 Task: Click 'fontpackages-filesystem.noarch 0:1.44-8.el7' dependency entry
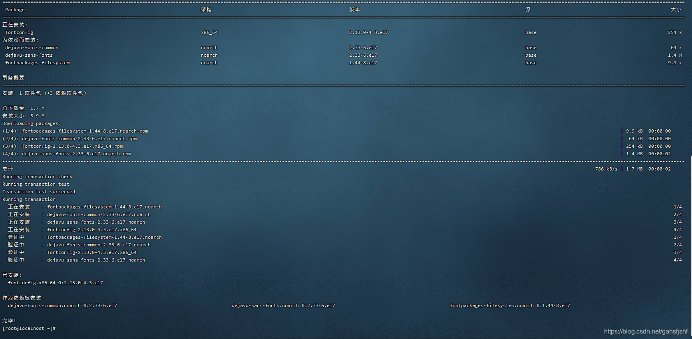click(x=510, y=305)
